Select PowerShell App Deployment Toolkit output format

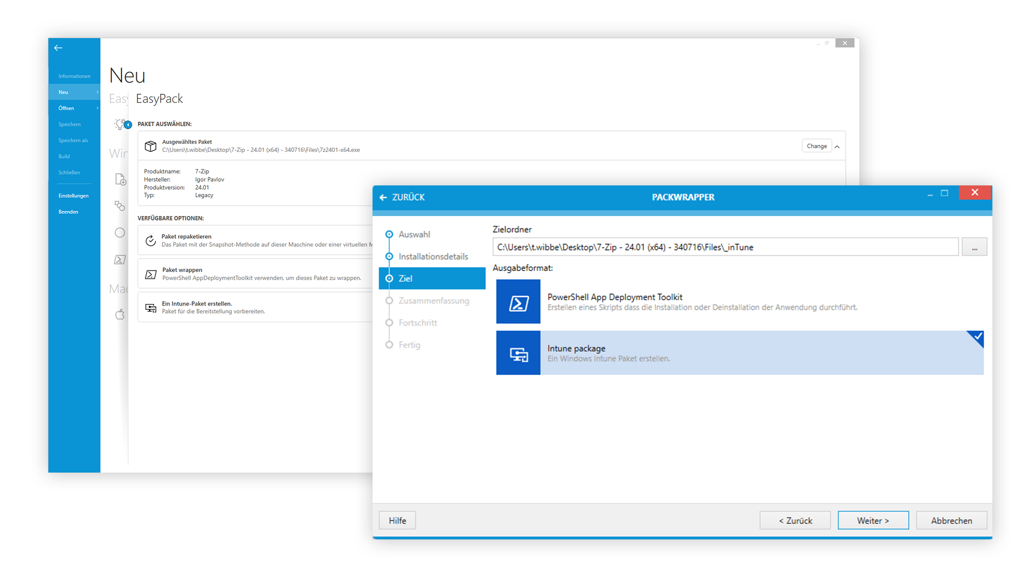point(740,302)
